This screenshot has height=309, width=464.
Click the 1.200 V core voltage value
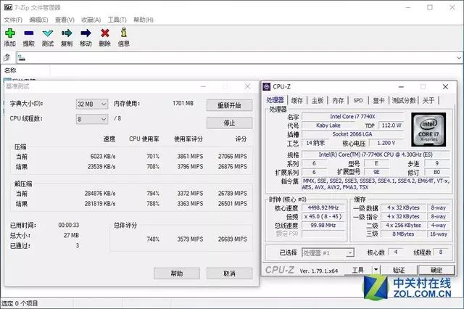click(386, 143)
